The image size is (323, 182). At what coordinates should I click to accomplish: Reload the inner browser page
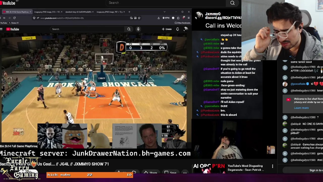(14, 18)
